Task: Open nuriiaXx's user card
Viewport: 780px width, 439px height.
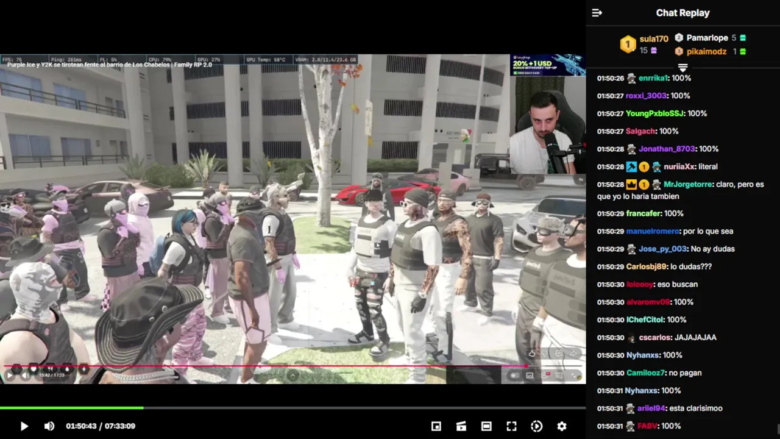Action: [679, 166]
